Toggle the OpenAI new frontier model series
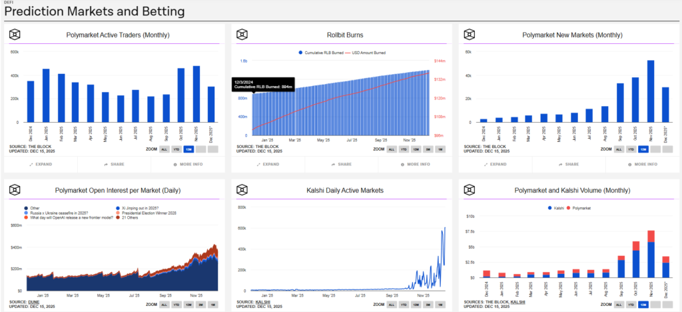682x312 pixels. point(69,217)
